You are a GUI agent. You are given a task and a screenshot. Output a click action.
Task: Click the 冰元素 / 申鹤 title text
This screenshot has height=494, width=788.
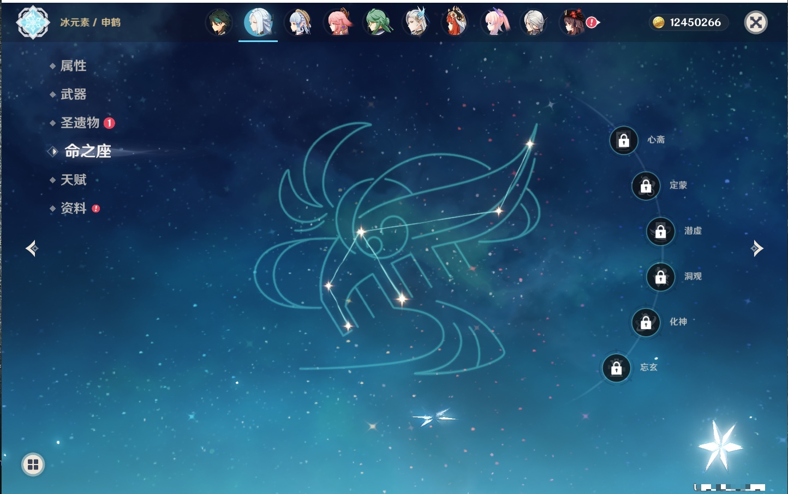(90, 22)
